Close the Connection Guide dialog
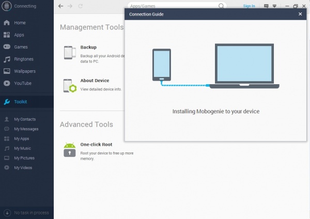Viewport: 310px width, 219px height. click(x=300, y=14)
